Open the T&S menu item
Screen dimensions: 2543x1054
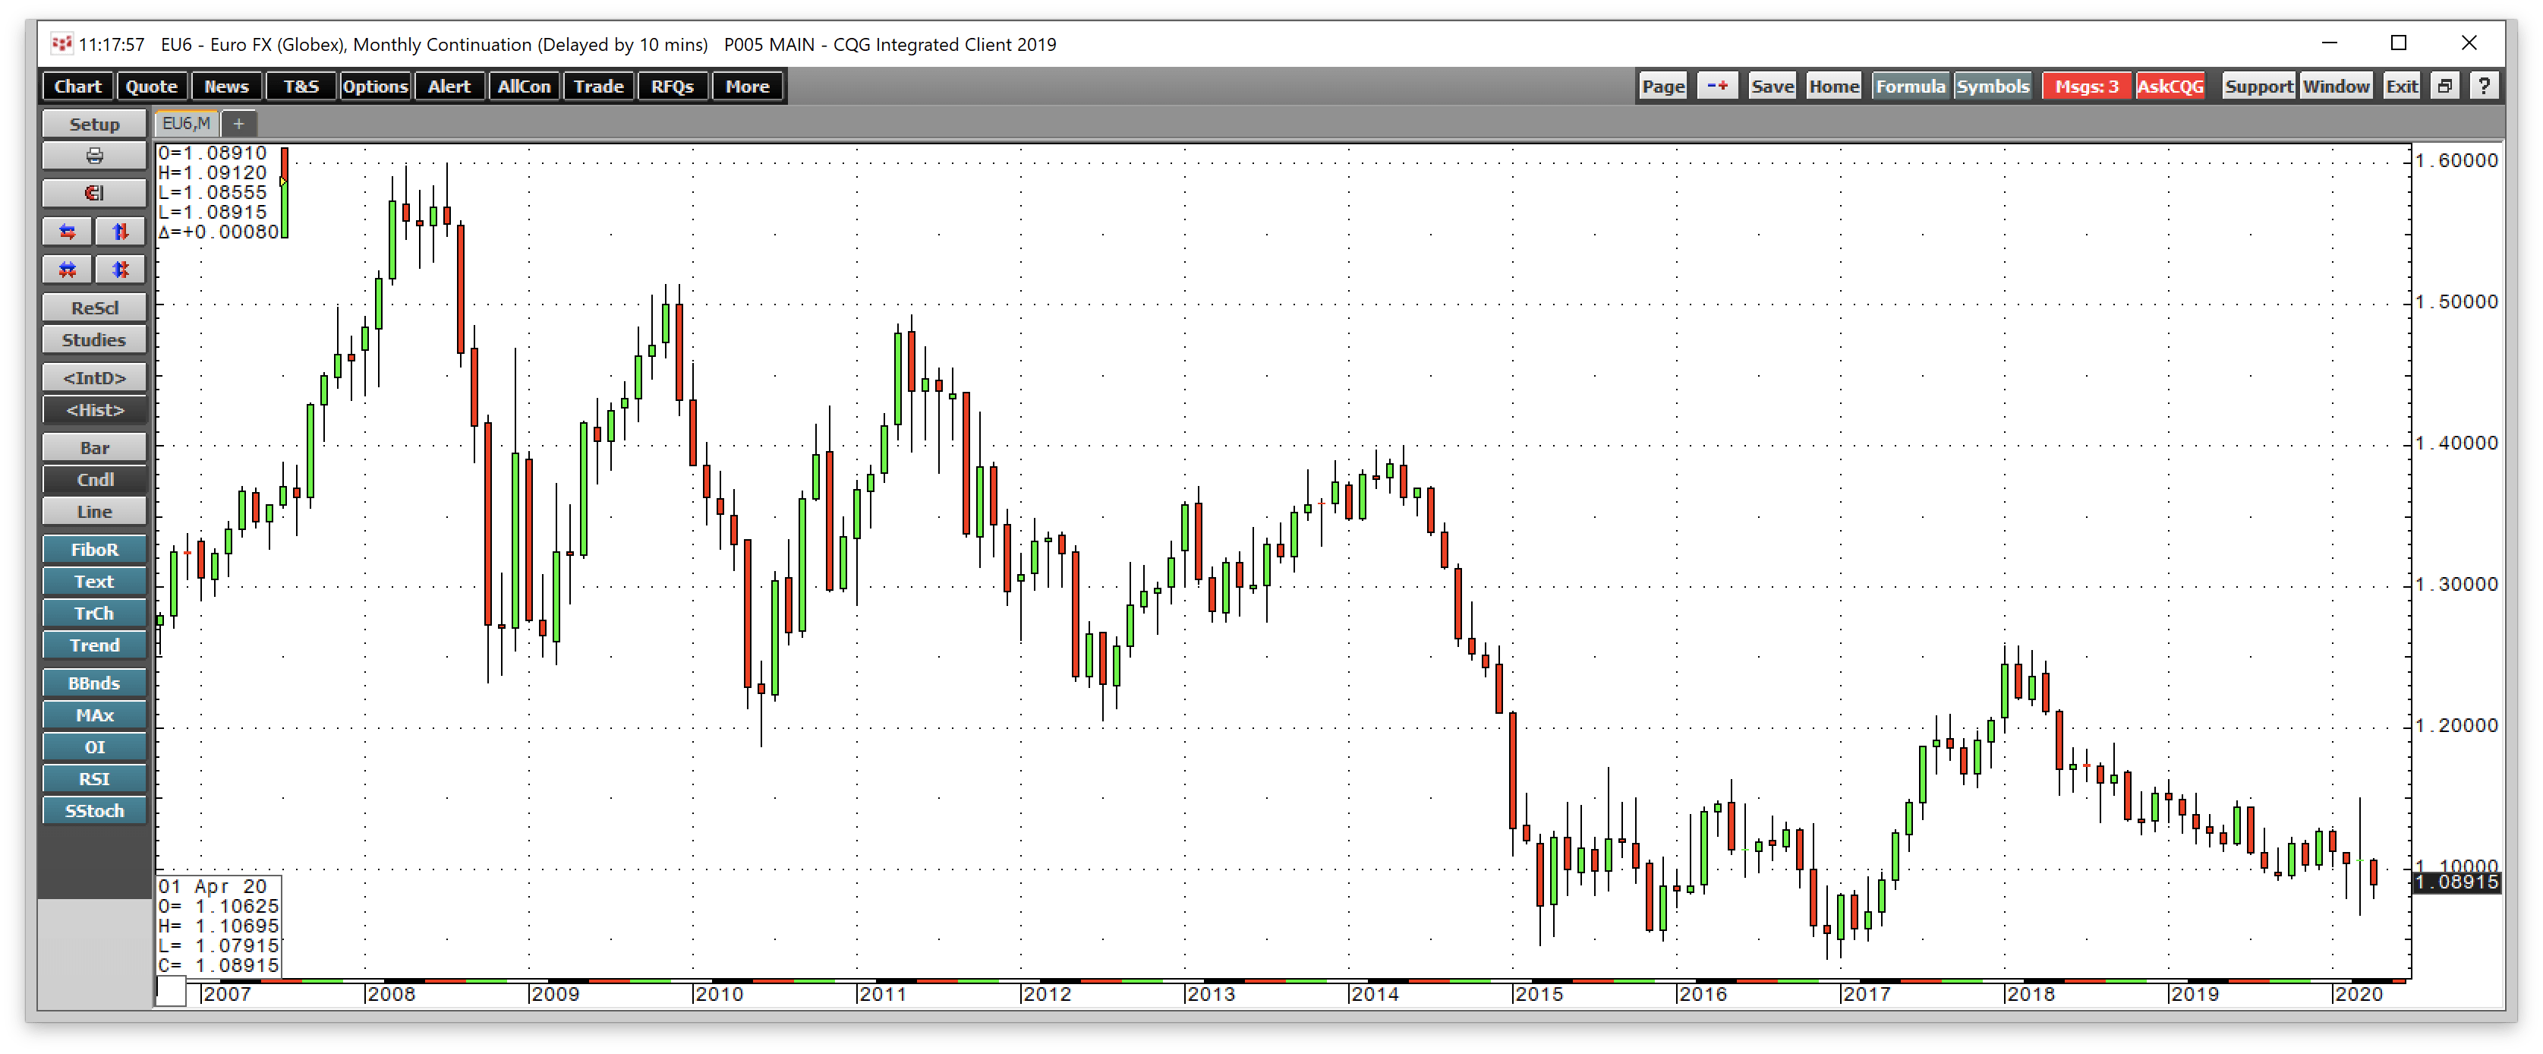click(301, 86)
